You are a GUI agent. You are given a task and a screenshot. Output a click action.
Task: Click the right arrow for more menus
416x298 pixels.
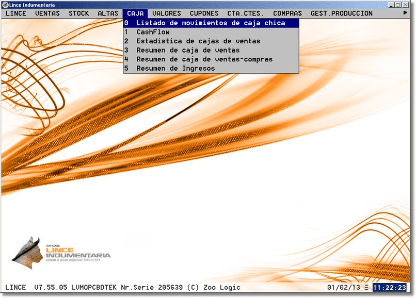point(405,12)
